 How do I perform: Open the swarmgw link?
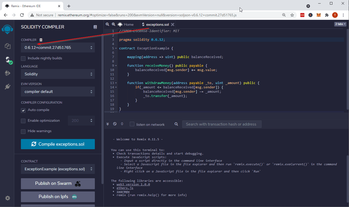123,191
